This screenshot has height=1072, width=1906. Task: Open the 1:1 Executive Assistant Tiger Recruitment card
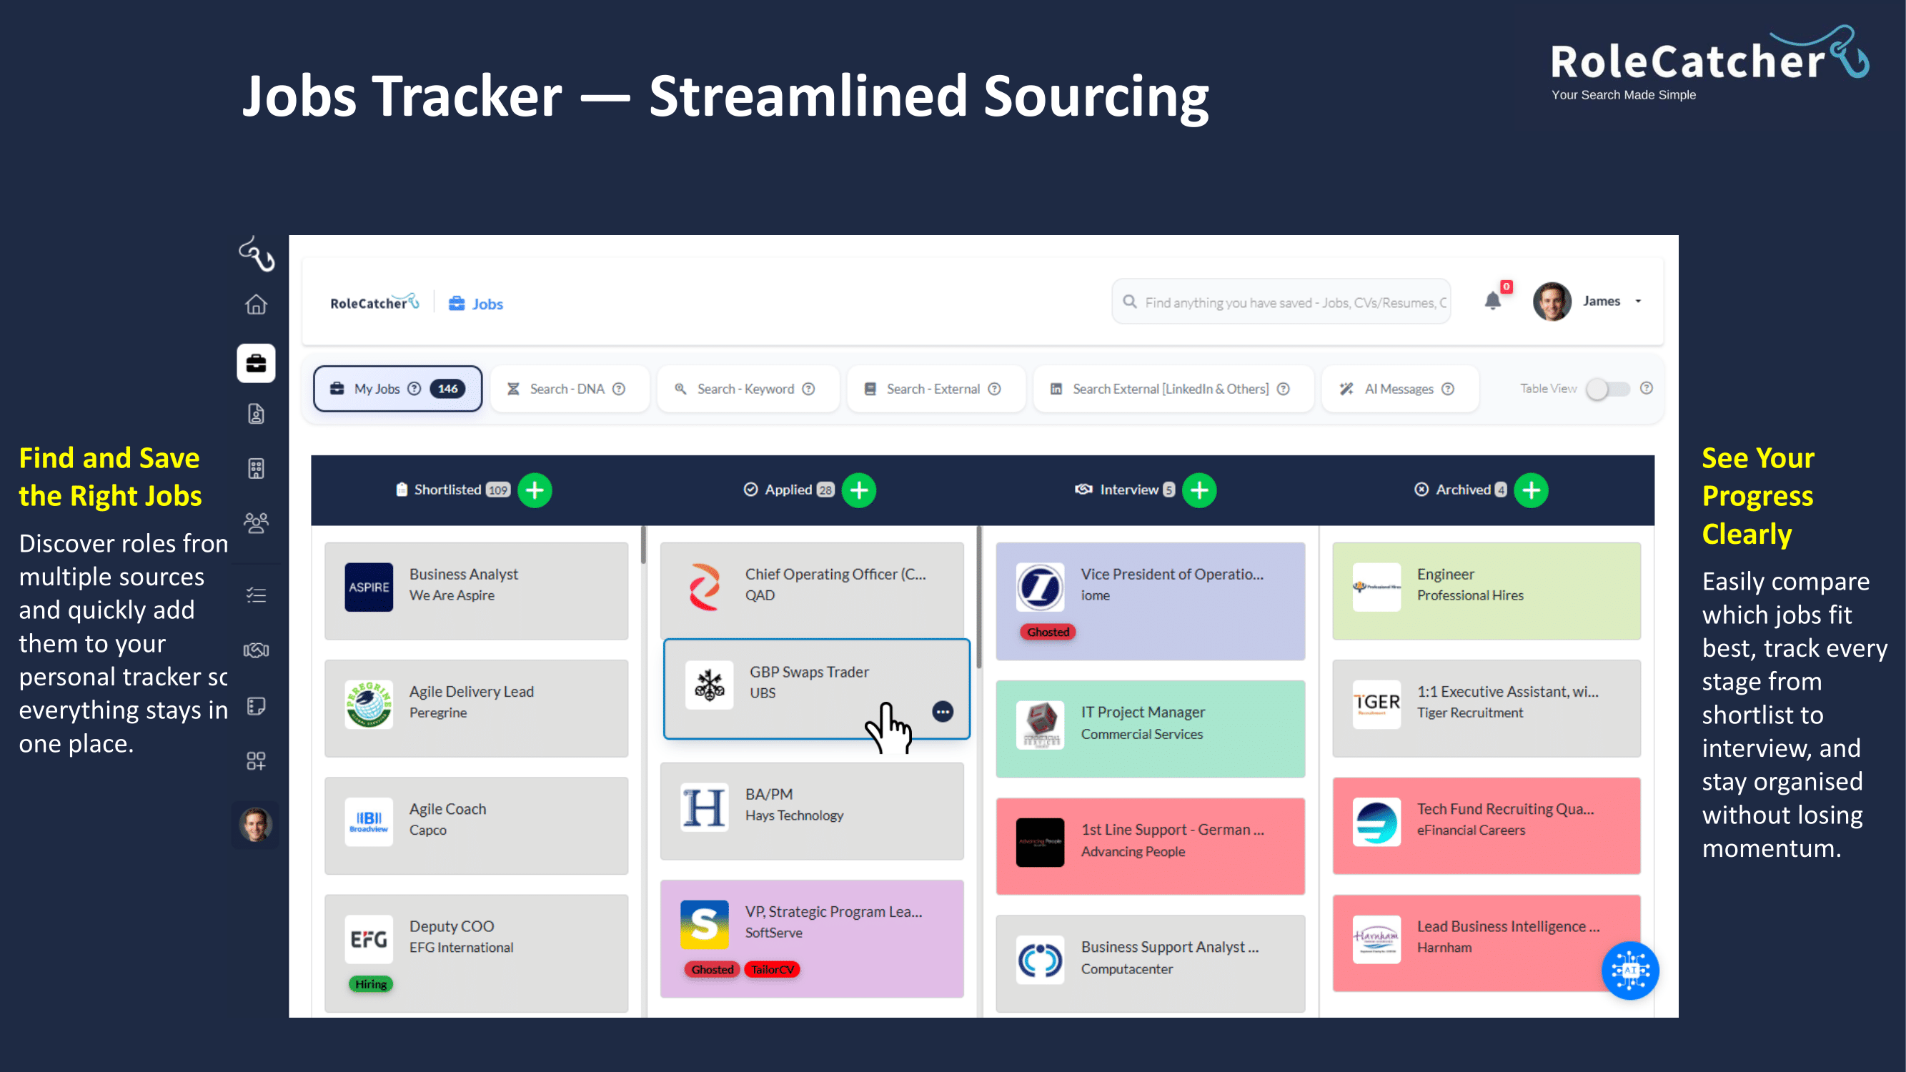tap(1486, 708)
